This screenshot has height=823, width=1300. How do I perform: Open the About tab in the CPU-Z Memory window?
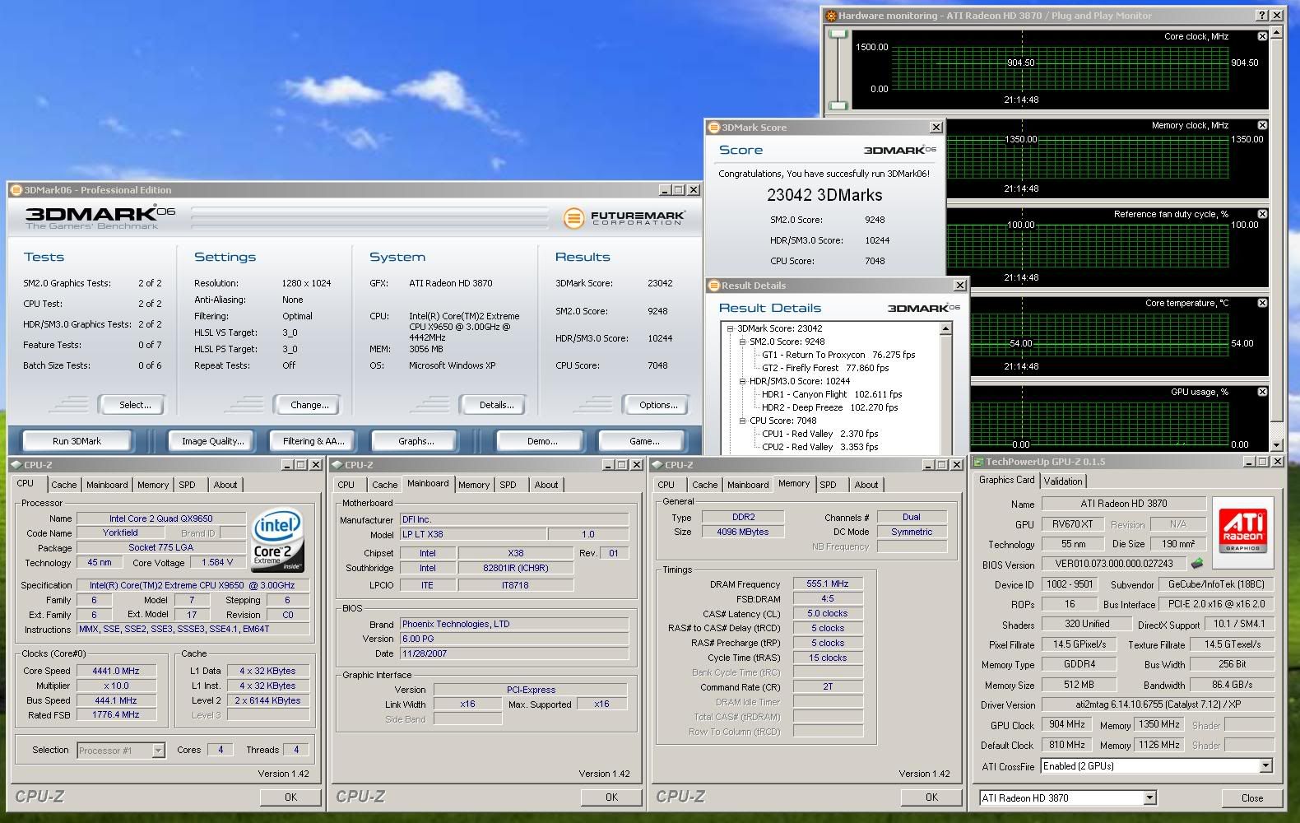pyautogui.click(x=866, y=485)
